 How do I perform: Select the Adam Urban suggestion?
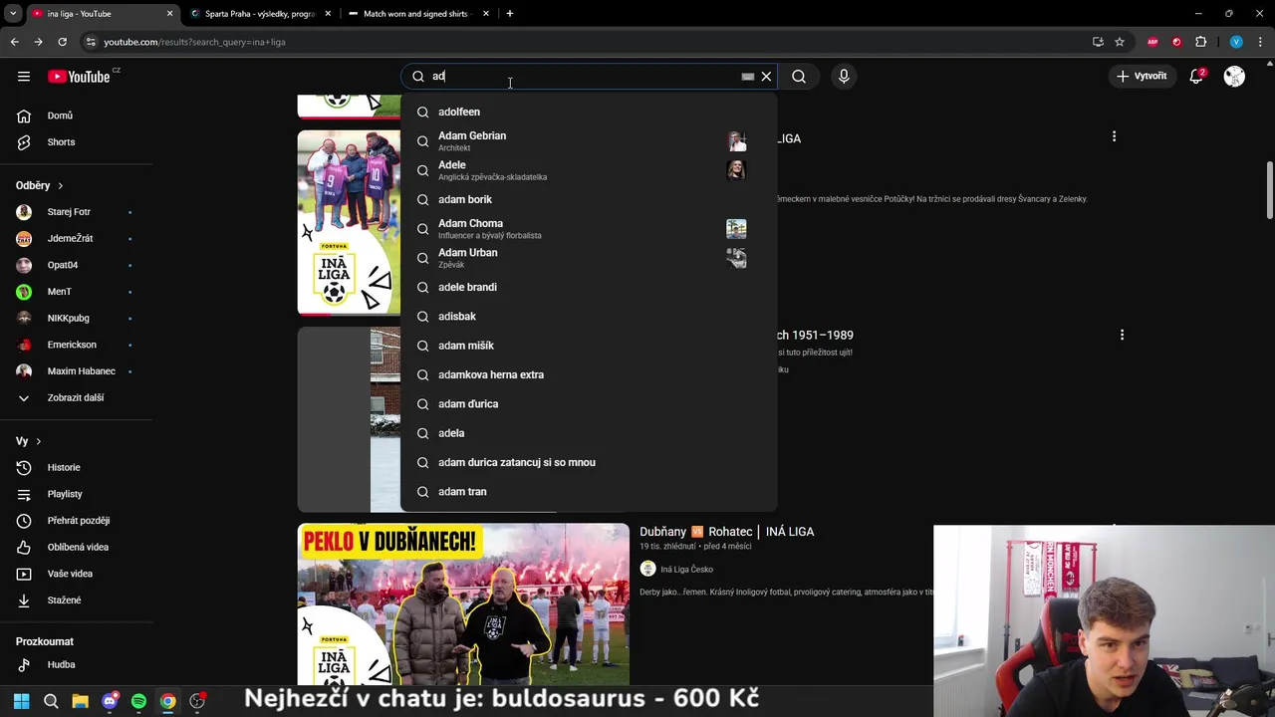pyautogui.click(x=589, y=258)
